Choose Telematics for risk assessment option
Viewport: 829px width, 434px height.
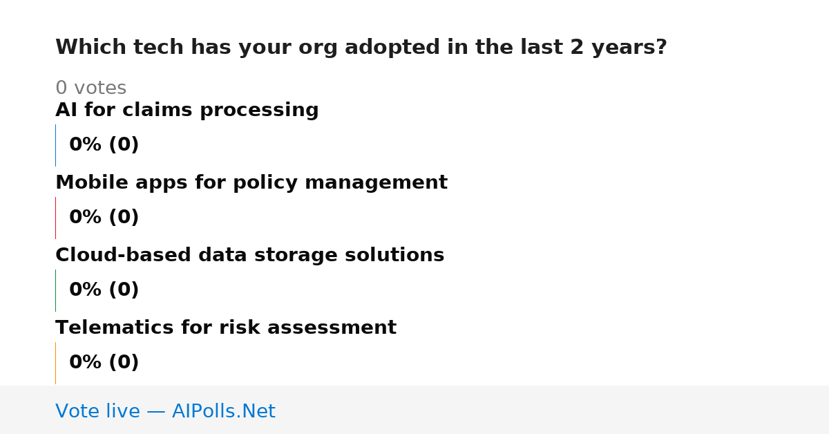226,328
